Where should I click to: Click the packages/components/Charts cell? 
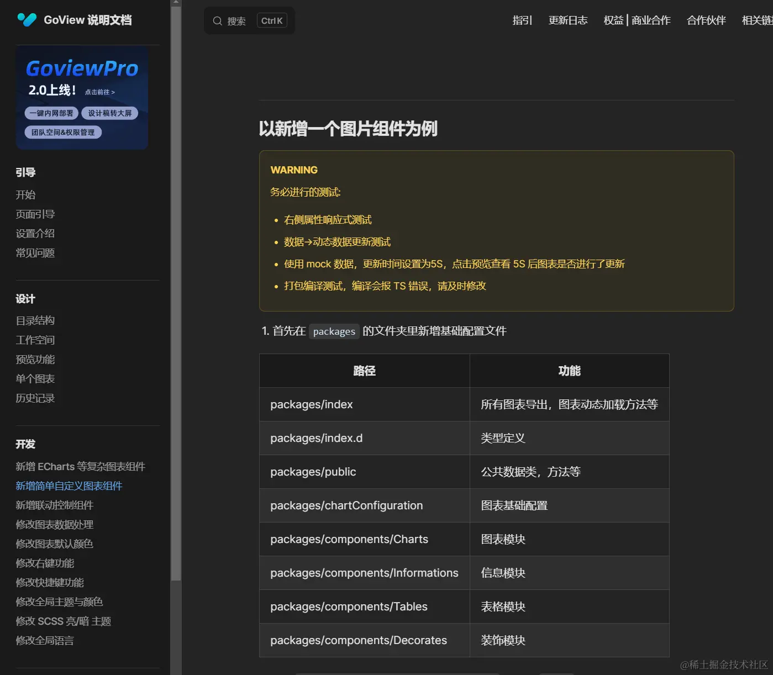(365, 539)
